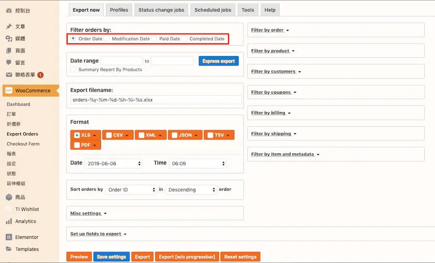
Task: Click the bar chart icon beside Analytics
Action: 9,221
